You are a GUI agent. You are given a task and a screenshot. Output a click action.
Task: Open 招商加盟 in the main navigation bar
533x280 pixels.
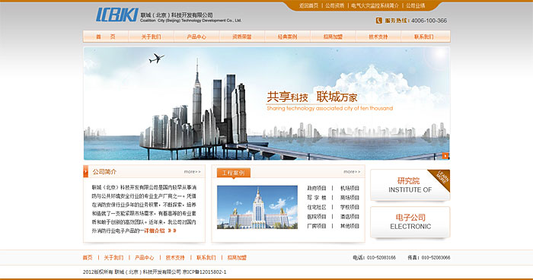334,37
